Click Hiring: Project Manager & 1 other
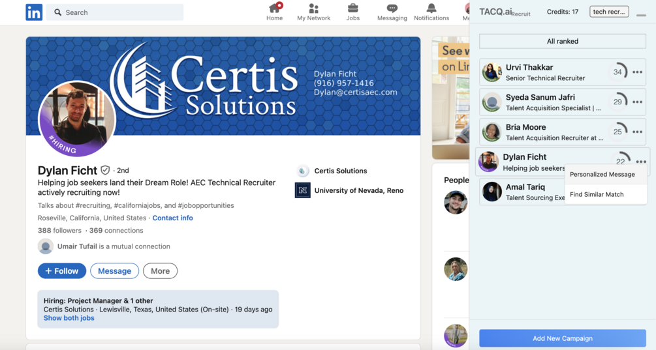The height and width of the screenshot is (350, 656). click(x=99, y=300)
